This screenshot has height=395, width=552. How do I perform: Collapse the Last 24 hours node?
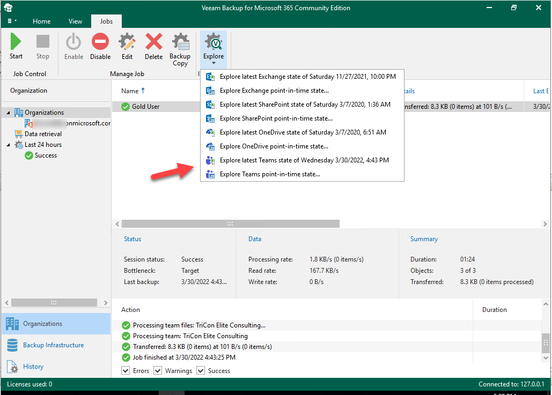point(9,145)
